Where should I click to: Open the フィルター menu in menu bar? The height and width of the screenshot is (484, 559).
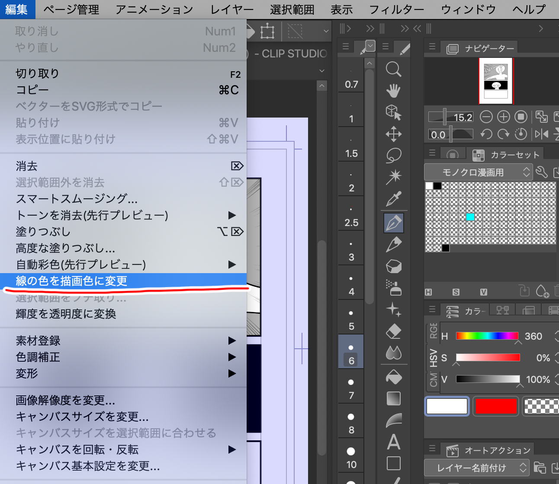coord(397,10)
